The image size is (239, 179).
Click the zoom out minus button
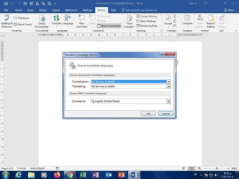tap(205, 168)
